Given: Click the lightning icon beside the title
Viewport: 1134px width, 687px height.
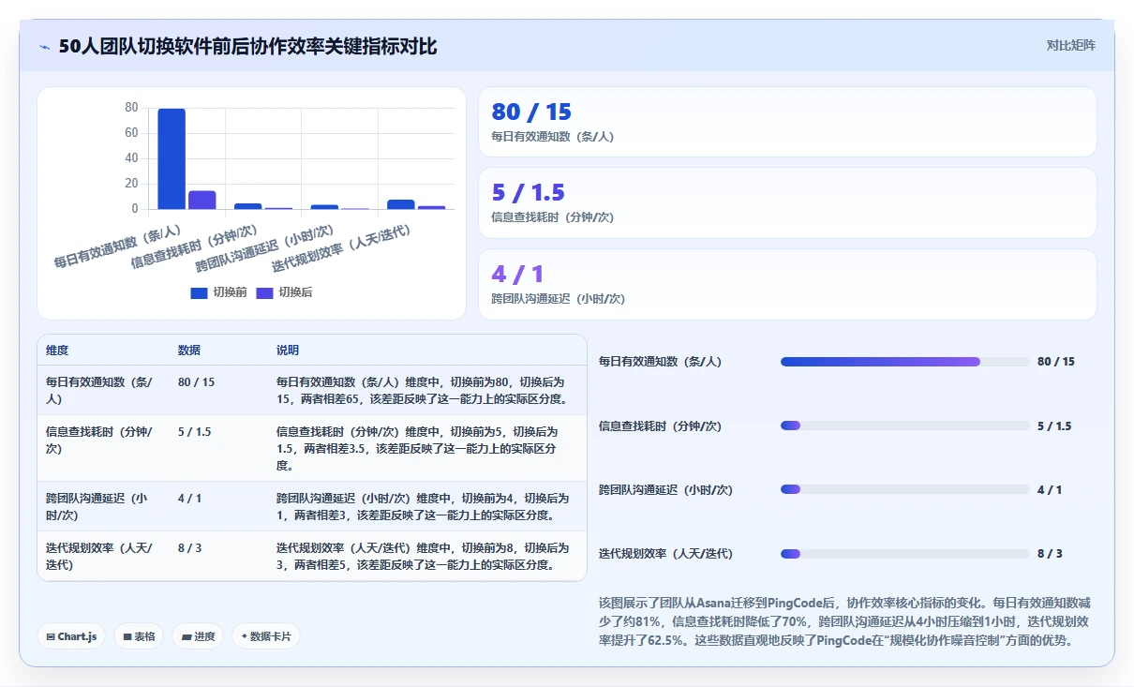Looking at the screenshot, I should pyautogui.click(x=45, y=47).
